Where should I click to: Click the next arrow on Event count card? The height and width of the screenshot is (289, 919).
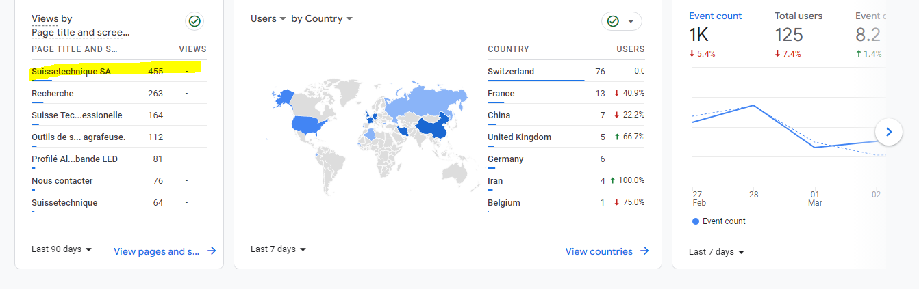point(889,132)
